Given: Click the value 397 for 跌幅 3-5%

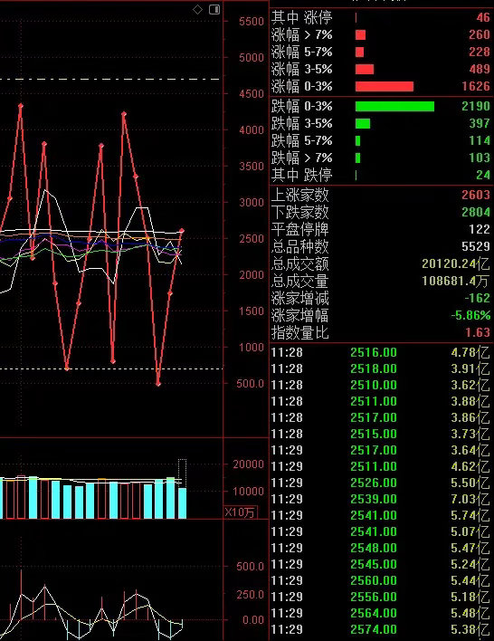Looking at the screenshot, I should [x=480, y=123].
